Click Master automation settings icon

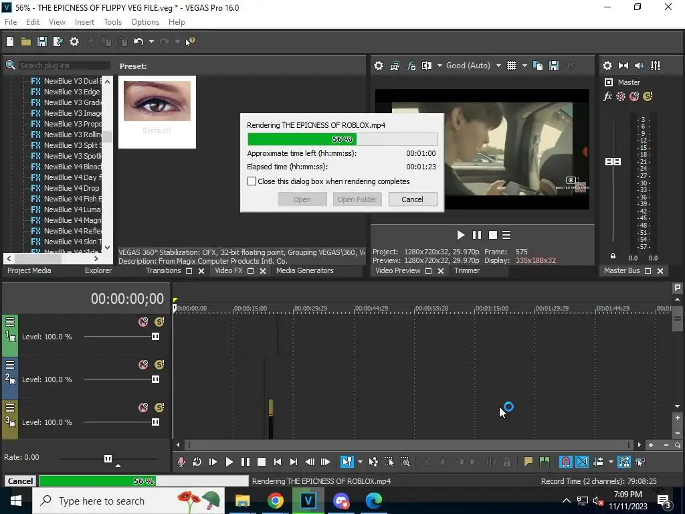click(x=621, y=96)
